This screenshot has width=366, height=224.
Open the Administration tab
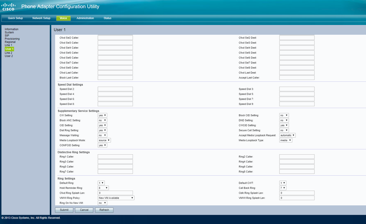[85, 18]
